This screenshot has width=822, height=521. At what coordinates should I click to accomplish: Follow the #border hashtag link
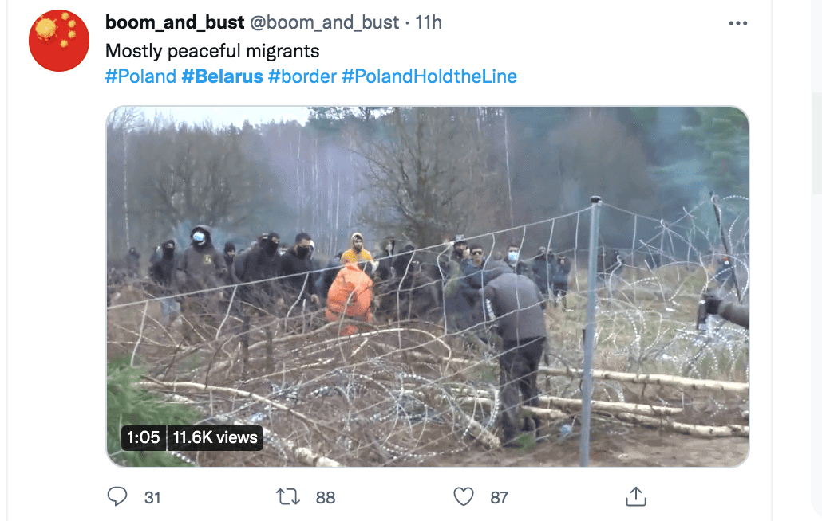pos(302,76)
